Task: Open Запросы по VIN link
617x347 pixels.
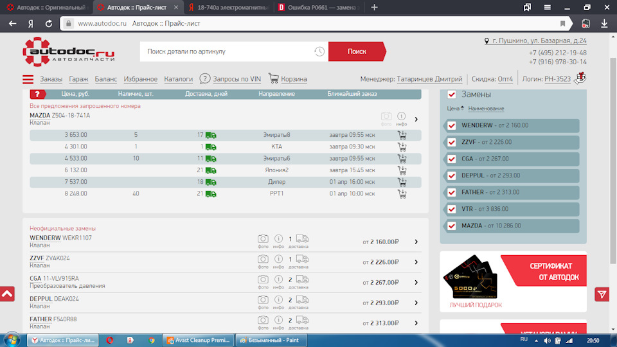Action: [237, 79]
